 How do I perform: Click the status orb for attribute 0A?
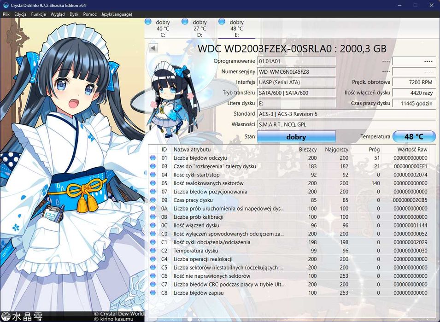[x=153, y=208]
